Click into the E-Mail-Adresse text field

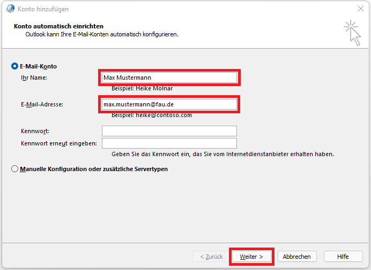click(x=169, y=104)
